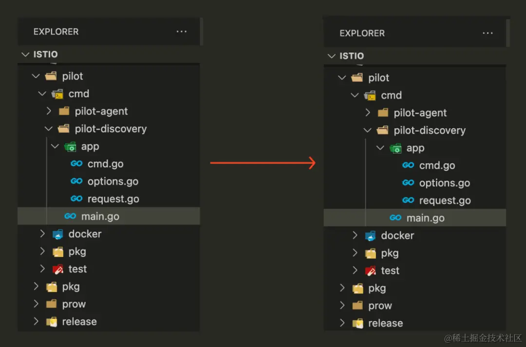Expand the prow chevron in left Explorer
The width and height of the screenshot is (526, 347).
pyautogui.click(x=36, y=304)
